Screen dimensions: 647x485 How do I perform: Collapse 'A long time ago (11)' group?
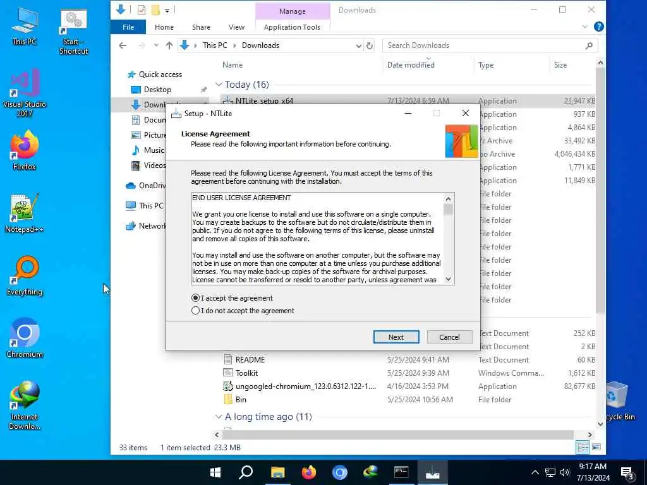[219, 417]
